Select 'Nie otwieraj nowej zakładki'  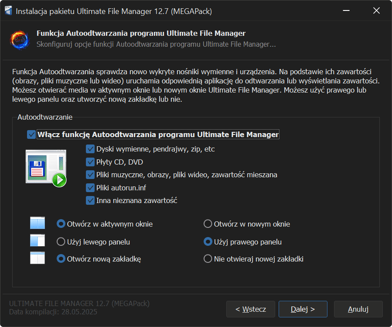(208, 259)
